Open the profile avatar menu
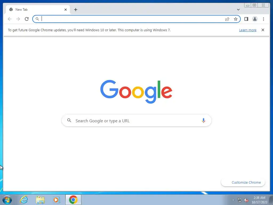This screenshot has height=205, width=273. [255, 19]
